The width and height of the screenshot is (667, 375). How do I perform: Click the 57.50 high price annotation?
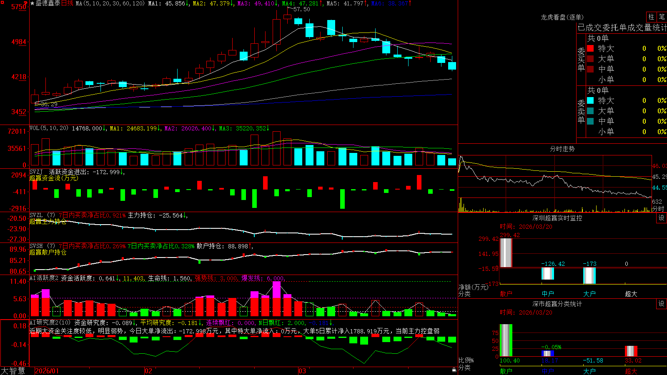[301, 9]
